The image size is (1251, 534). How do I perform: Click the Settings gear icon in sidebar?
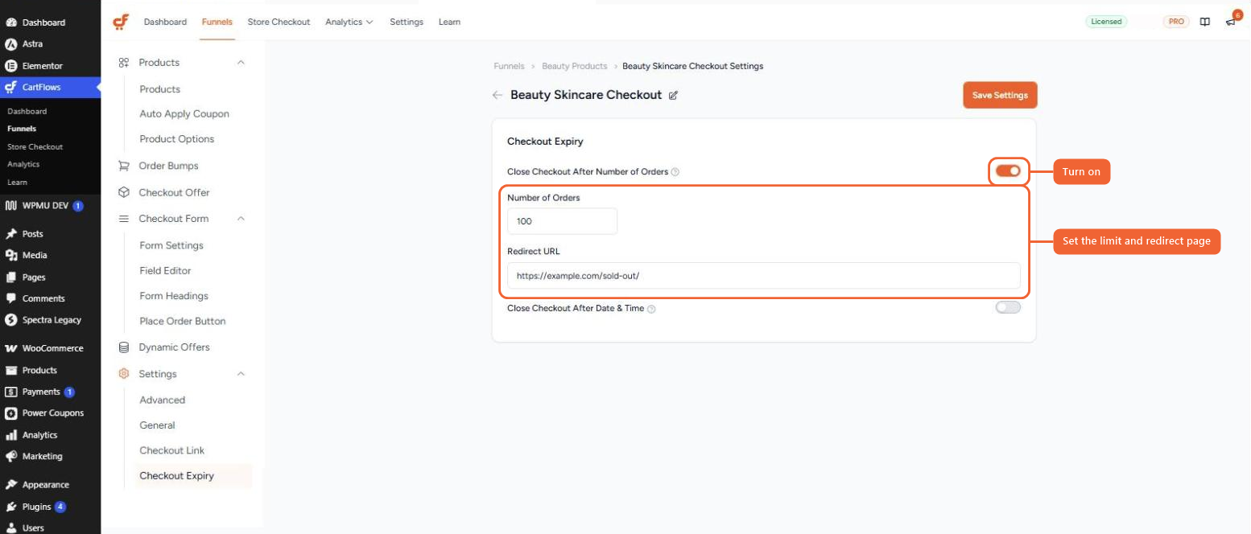tap(124, 374)
